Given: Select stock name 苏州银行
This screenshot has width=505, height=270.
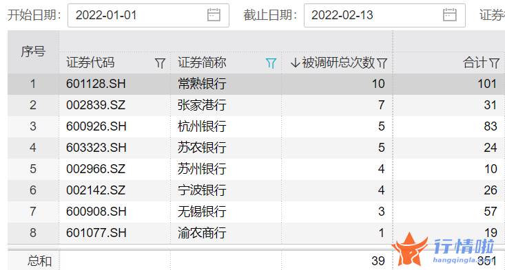Looking at the screenshot, I should click(202, 169).
